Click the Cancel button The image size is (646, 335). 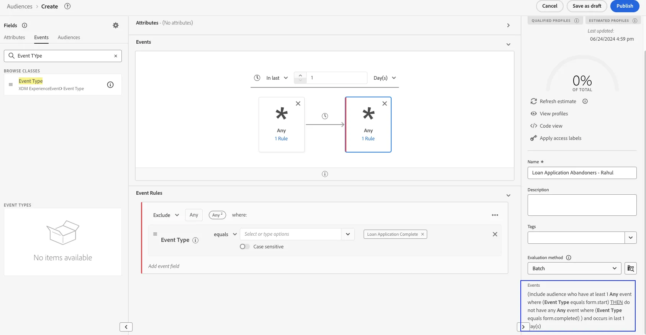pyautogui.click(x=550, y=6)
